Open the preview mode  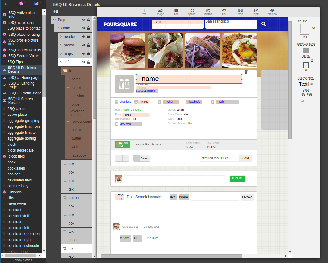click(x=272, y=12)
